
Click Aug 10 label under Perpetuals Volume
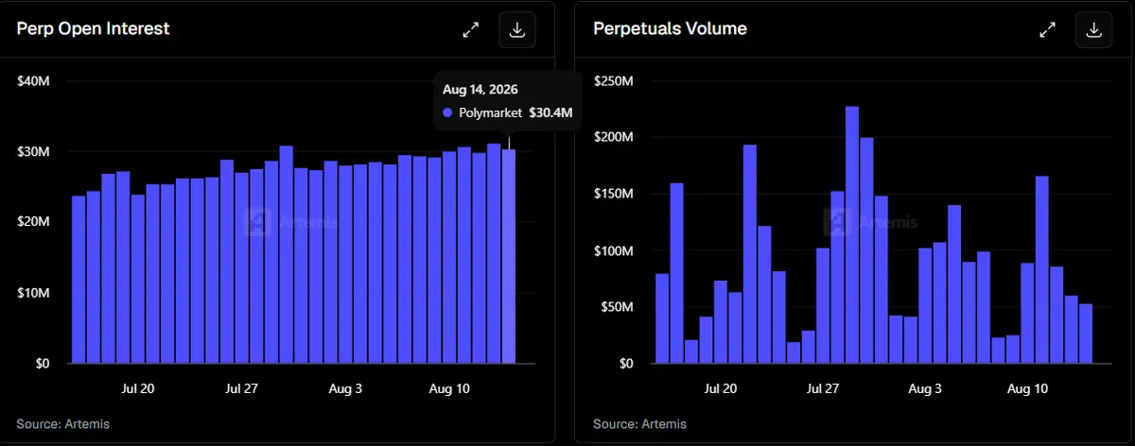1027,388
